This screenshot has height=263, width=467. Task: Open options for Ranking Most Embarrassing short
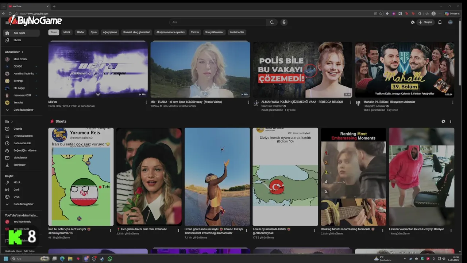tap(383, 230)
